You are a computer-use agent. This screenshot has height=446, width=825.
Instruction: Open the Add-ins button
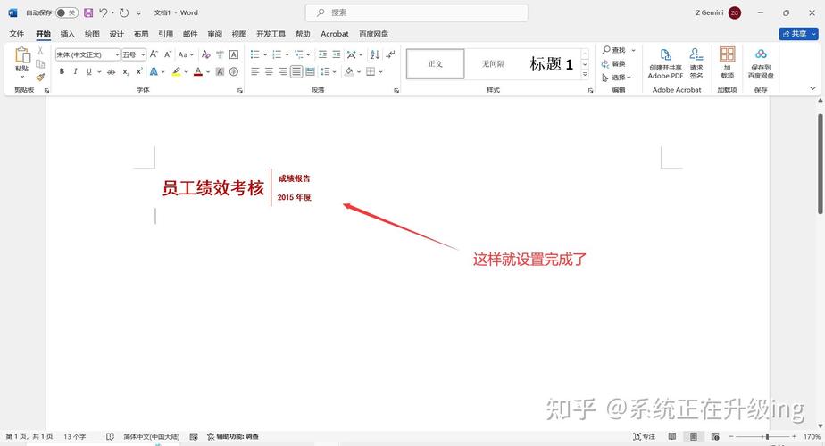pyautogui.click(x=727, y=62)
